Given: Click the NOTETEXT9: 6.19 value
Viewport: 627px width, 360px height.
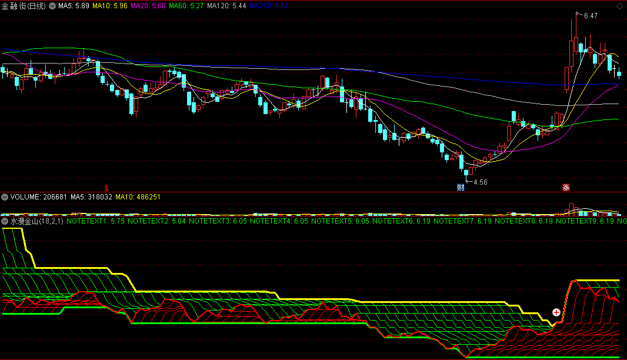Looking at the screenshot, I should [x=585, y=221].
